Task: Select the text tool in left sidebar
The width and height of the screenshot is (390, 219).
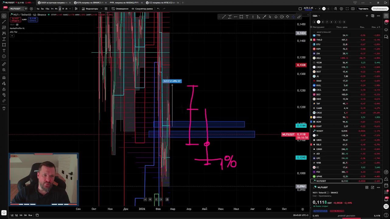Action: [x=4, y=50]
